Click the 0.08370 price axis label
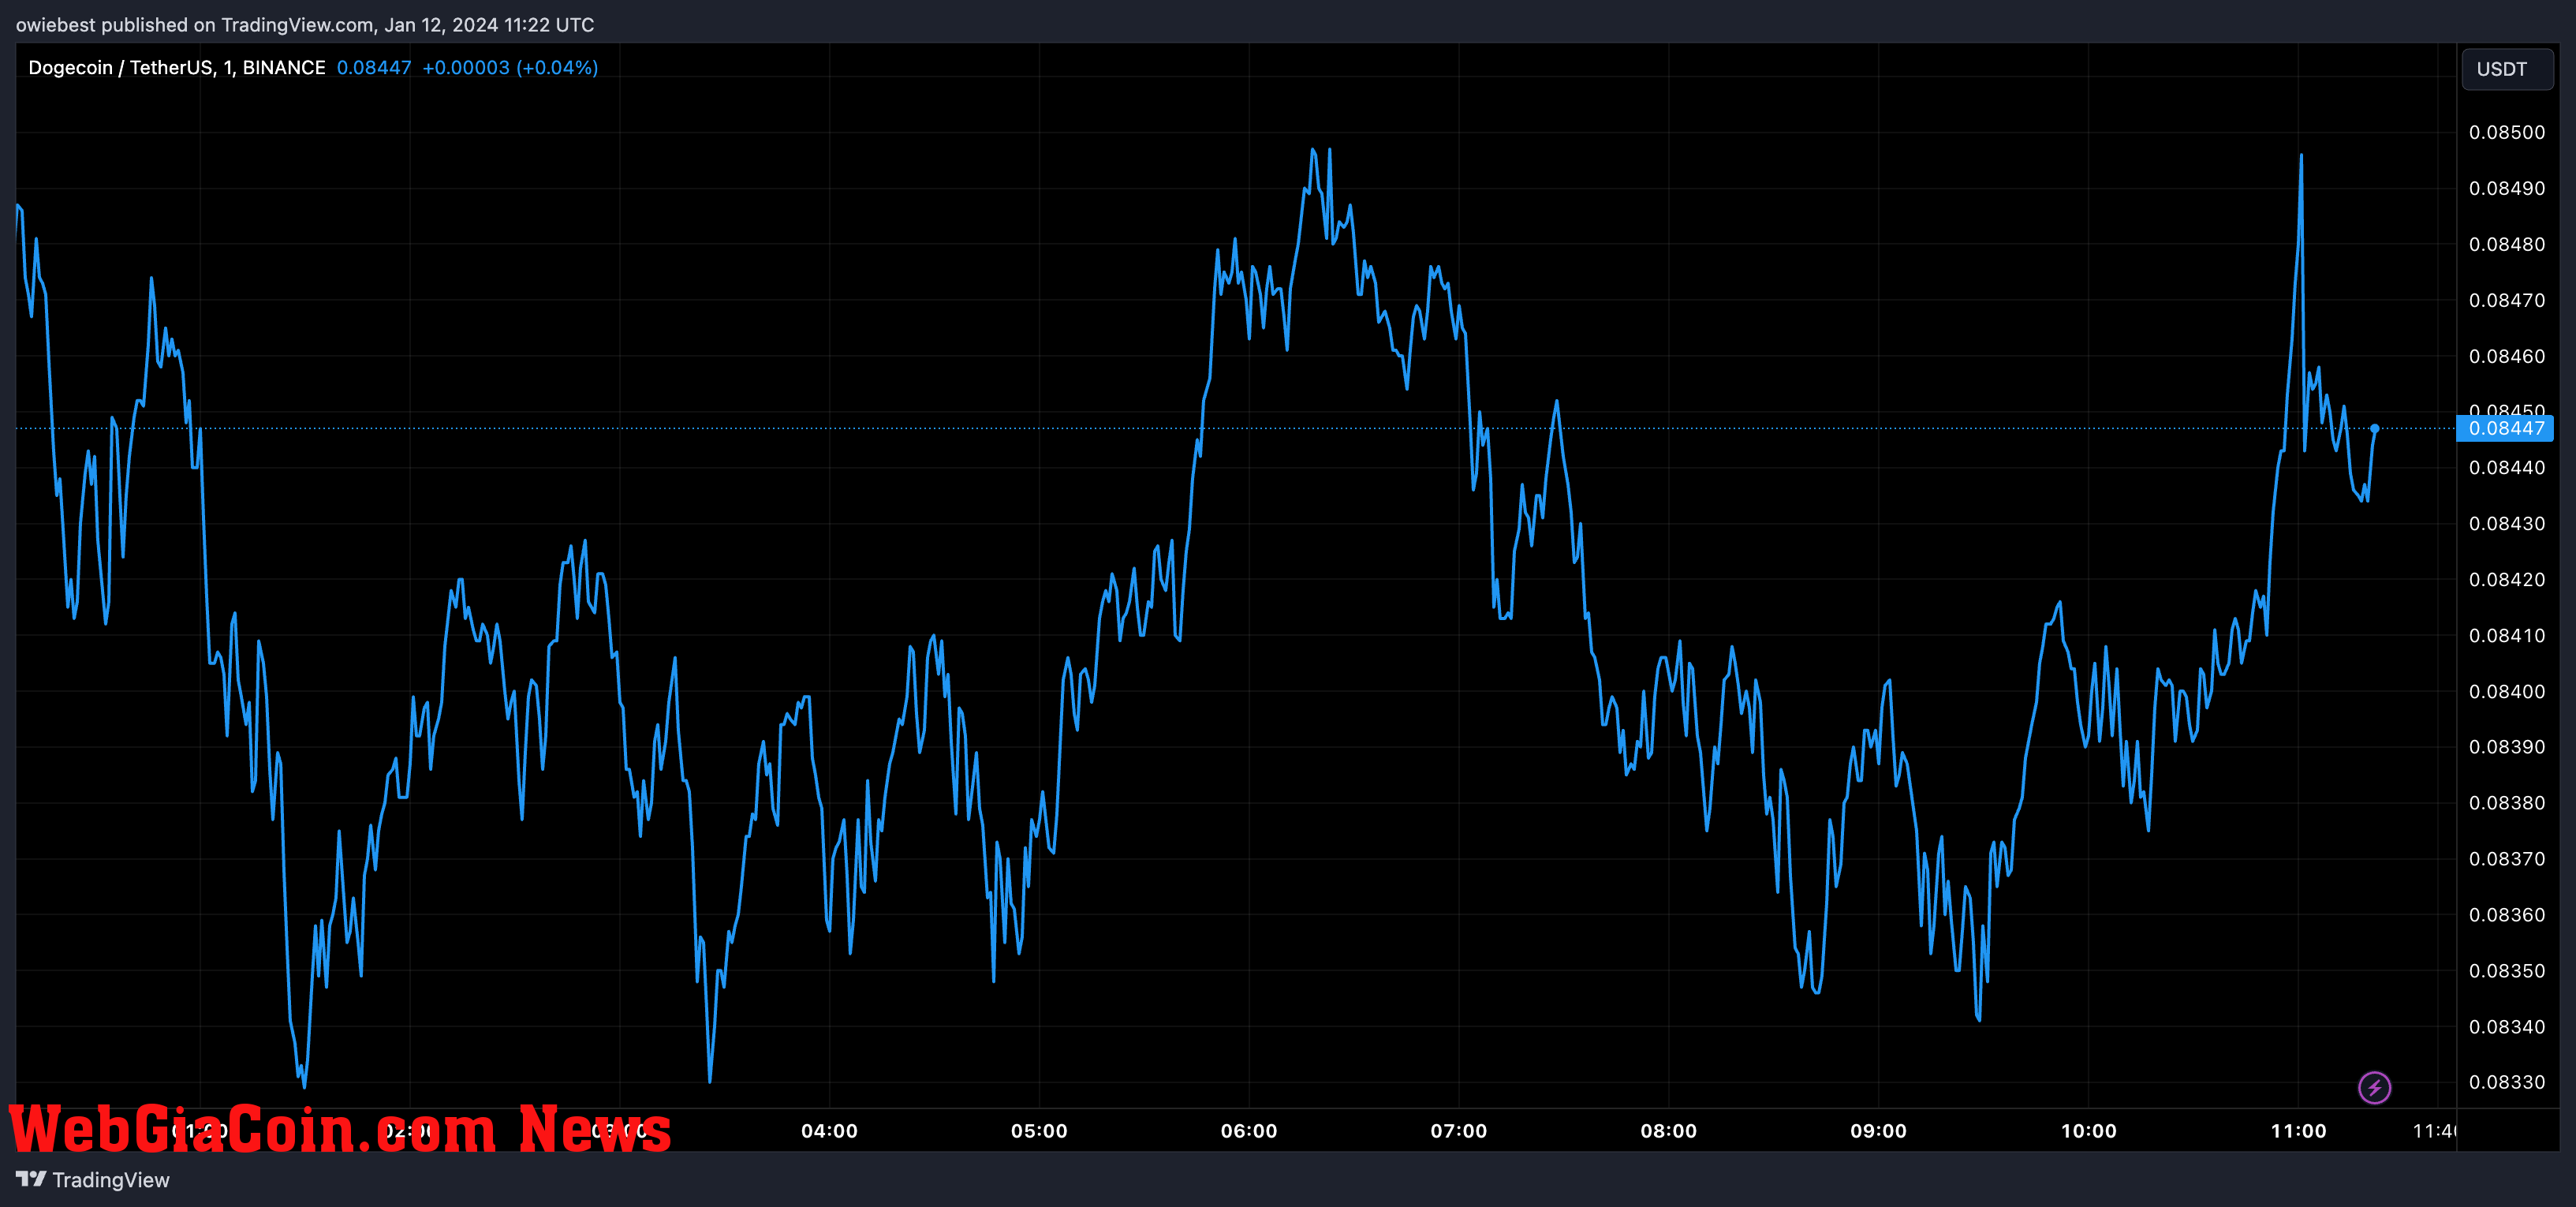The height and width of the screenshot is (1207, 2576). [x=2506, y=859]
